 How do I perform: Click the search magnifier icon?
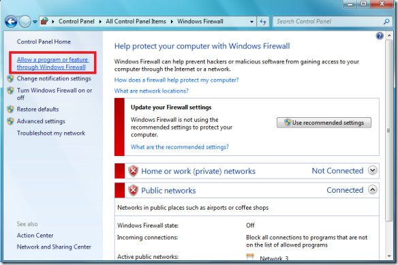pos(386,22)
